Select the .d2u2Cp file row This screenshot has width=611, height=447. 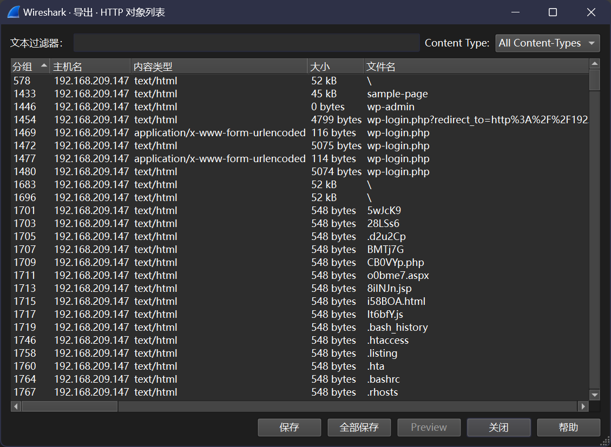point(300,237)
